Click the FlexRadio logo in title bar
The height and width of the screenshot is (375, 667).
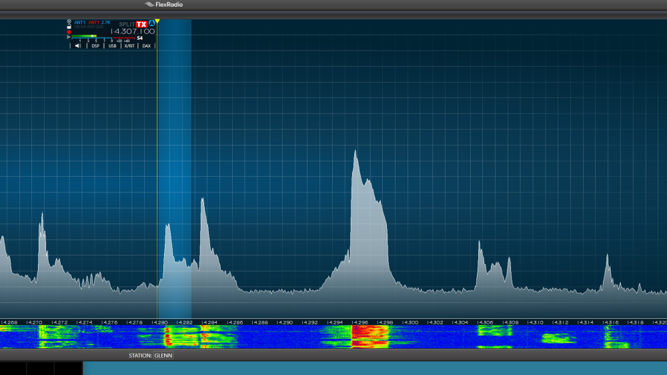(x=164, y=4)
